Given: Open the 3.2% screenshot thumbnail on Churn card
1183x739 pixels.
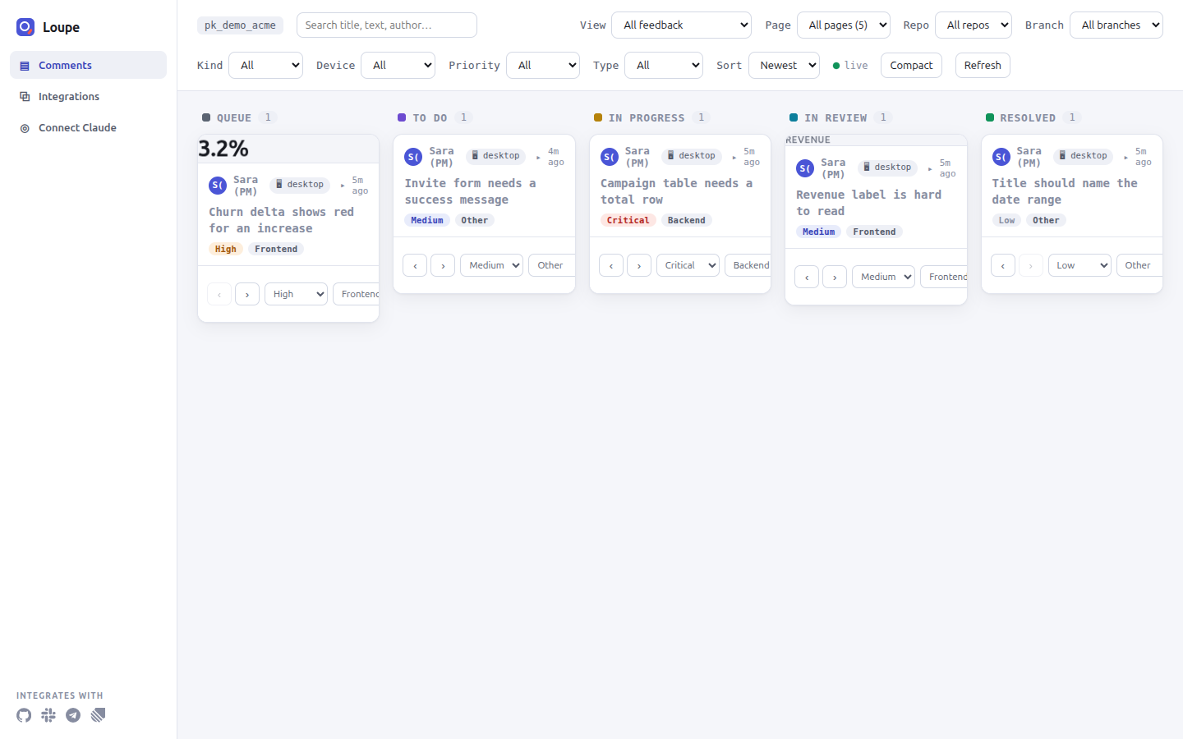Looking at the screenshot, I should [288, 149].
